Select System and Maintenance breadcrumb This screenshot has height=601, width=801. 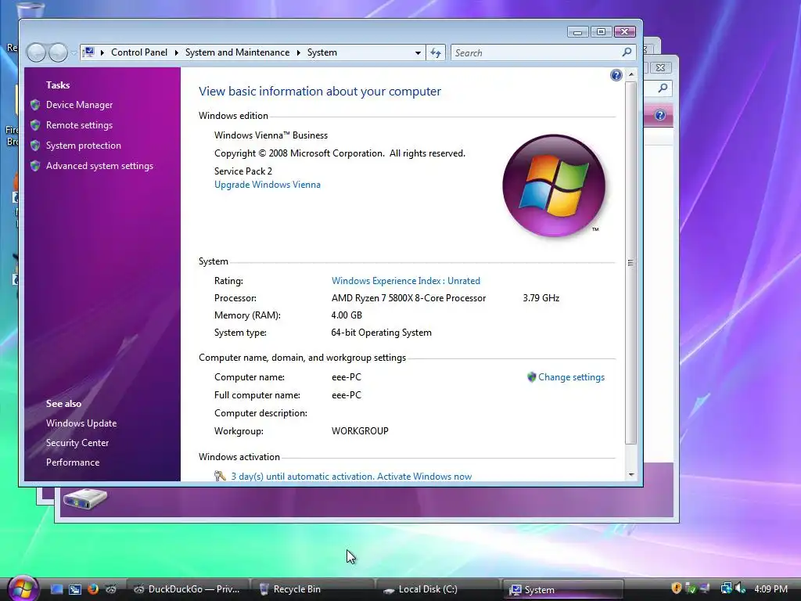point(237,52)
